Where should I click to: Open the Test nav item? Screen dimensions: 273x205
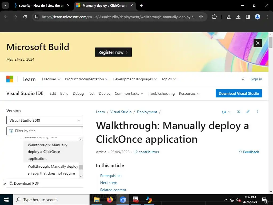91,93
